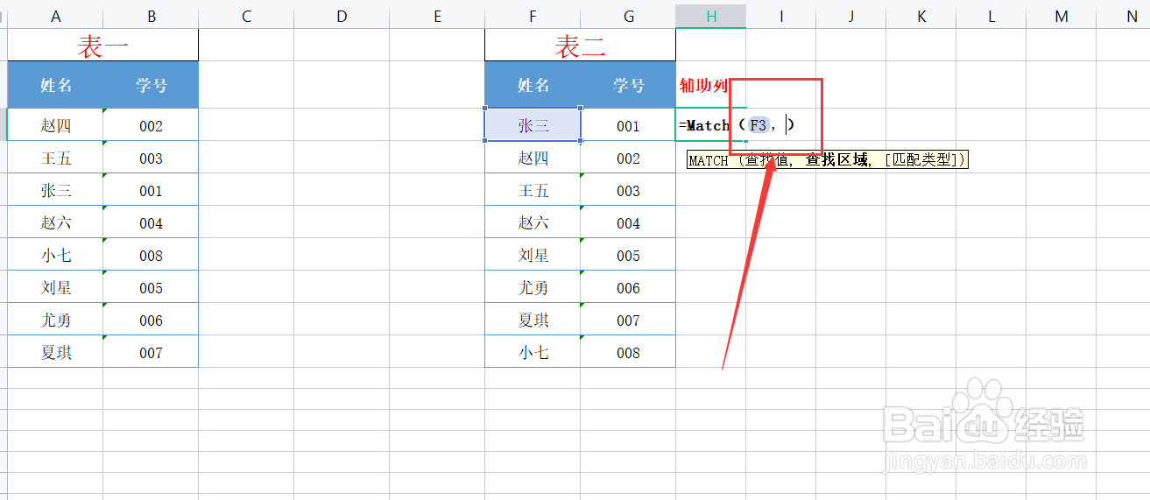The width and height of the screenshot is (1150, 500).
Task: Select 005 next to 刘星 in table two
Action: 628,255
